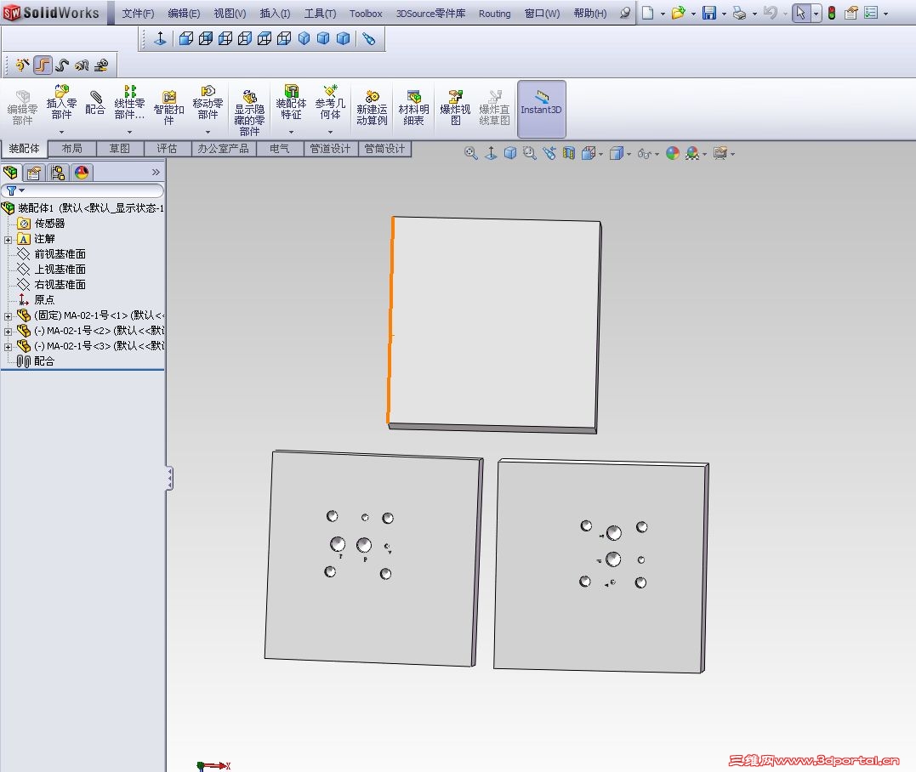Open the 视图(V) menu

coord(230,14)
